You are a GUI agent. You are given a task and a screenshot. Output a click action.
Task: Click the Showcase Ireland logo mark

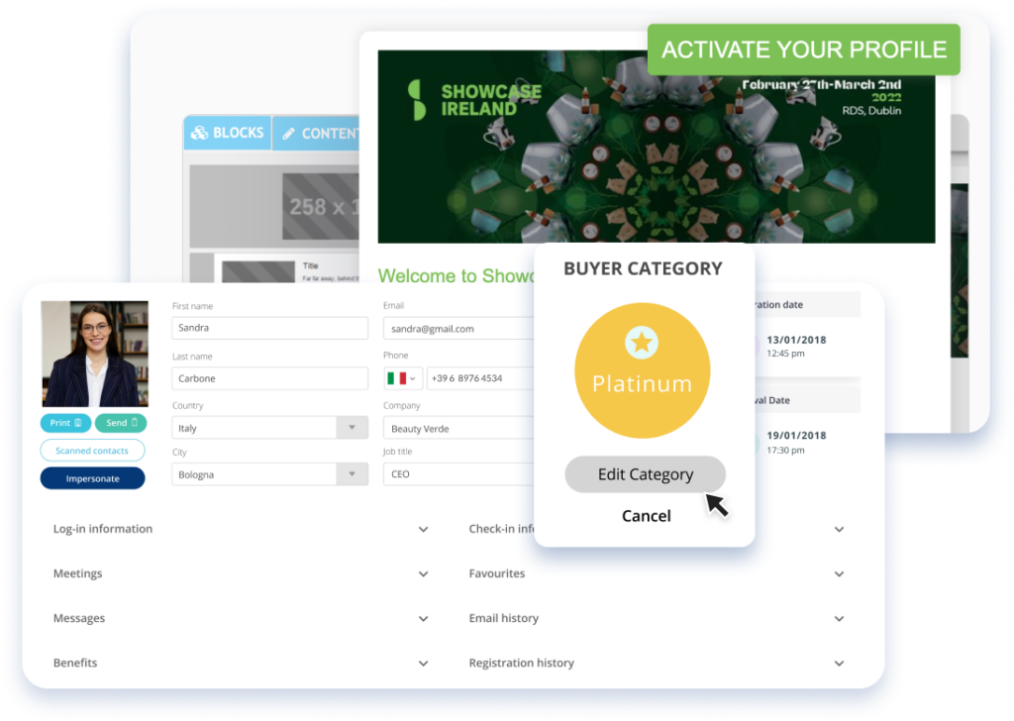click(417, 100)
